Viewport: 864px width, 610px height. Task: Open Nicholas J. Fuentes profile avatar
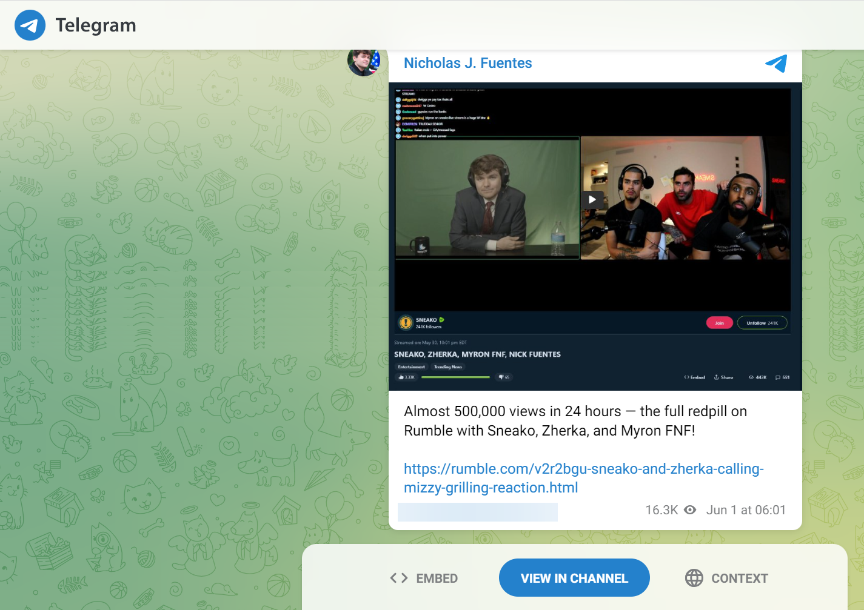tap(363, 62)
